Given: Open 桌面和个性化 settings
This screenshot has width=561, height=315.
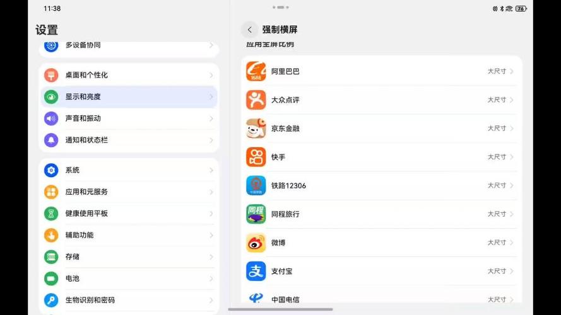Looking at the screenshot, I should (129, 75).
